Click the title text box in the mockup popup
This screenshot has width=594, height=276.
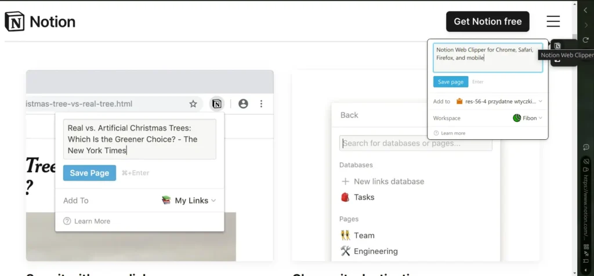(140, 139)
